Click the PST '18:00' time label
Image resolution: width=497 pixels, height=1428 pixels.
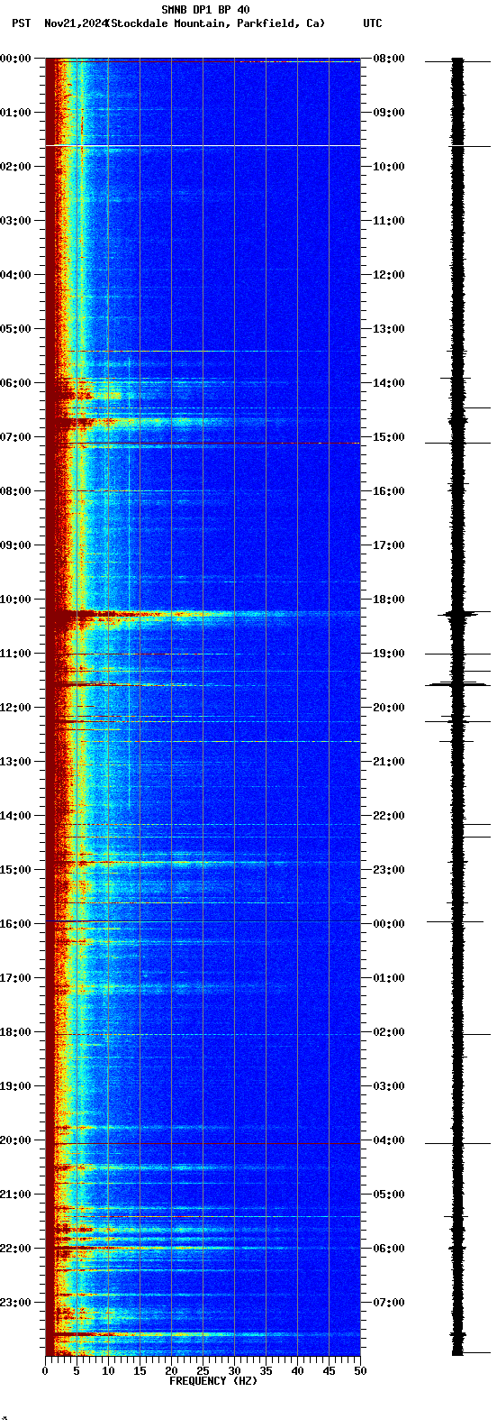click(x=15, y=1032)
